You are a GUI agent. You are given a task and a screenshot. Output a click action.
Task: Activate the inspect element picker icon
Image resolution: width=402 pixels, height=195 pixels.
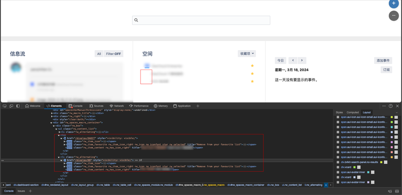coord(4,106)
